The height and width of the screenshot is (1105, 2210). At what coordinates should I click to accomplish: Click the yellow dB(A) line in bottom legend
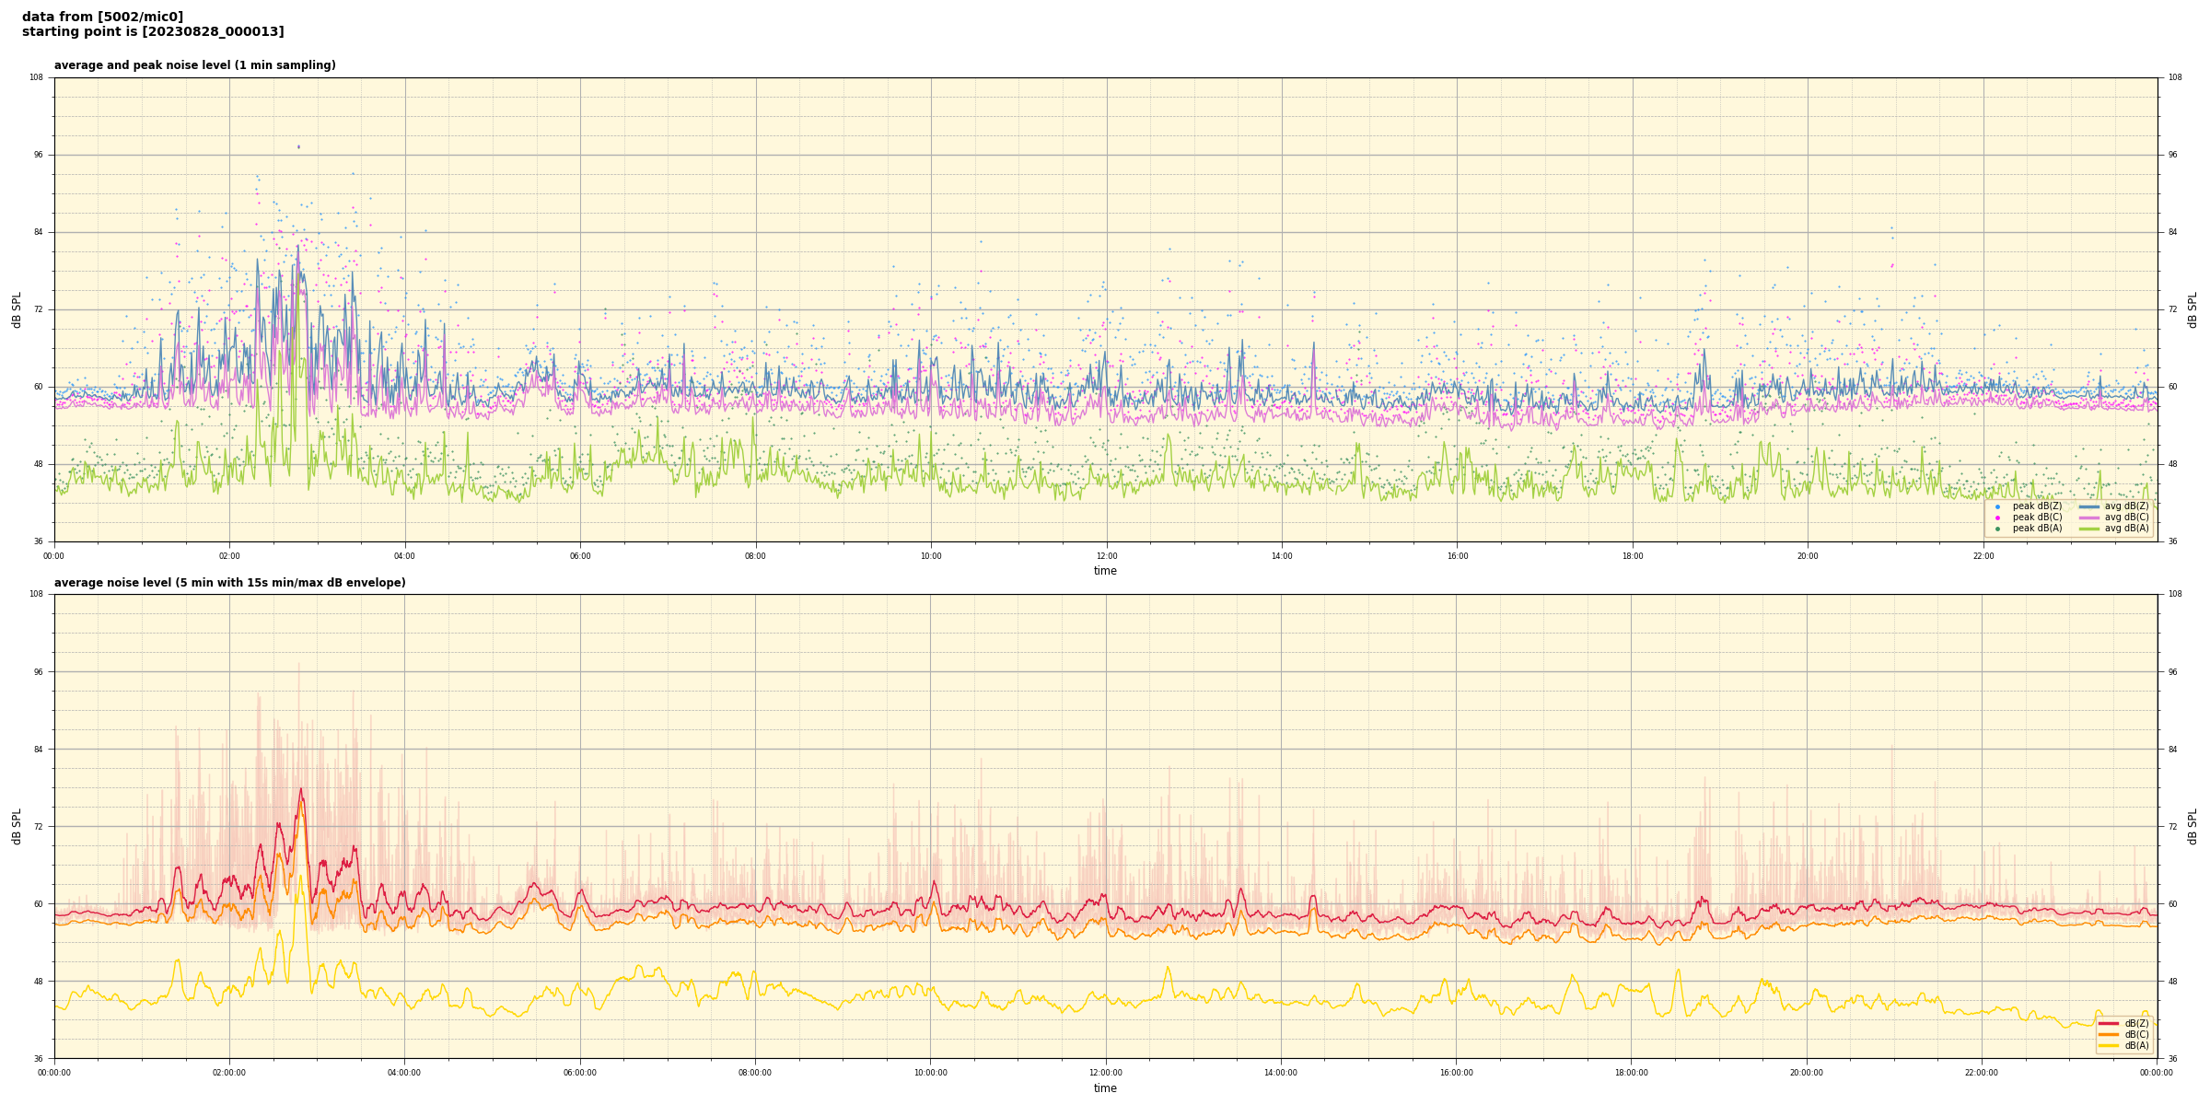2109,1045
